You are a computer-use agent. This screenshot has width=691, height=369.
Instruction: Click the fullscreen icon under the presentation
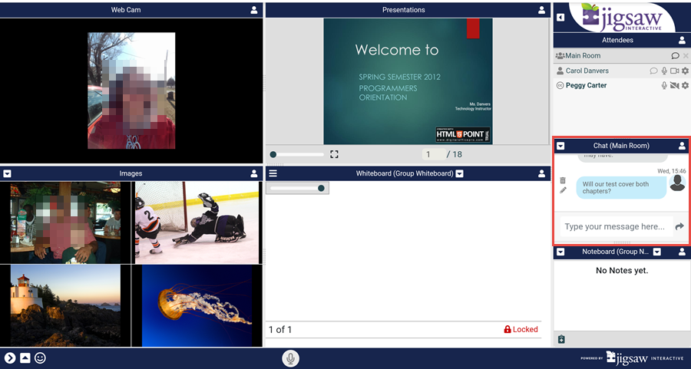pos(334,154)
